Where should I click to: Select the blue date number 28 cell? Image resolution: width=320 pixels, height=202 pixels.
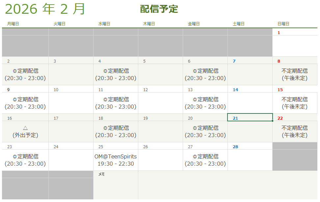(x=250, y=147)
